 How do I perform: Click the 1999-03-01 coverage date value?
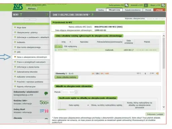click(100, 30)
